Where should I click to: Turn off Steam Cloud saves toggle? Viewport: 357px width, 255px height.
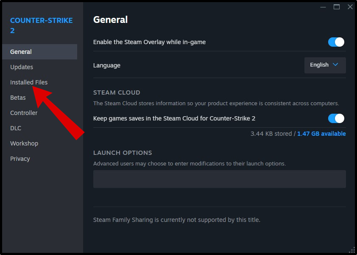(x=336, y=118)
